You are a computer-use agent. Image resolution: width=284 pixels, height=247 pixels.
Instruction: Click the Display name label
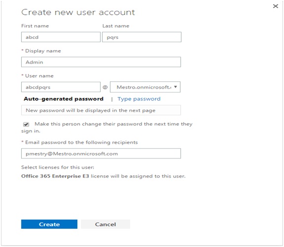43,51
